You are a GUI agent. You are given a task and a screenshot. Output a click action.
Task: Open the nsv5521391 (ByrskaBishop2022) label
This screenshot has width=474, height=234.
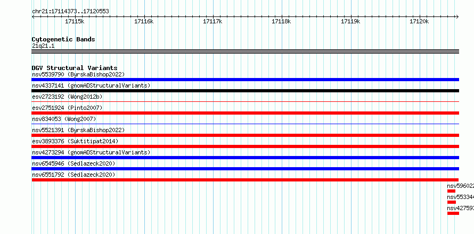[78, 130]
